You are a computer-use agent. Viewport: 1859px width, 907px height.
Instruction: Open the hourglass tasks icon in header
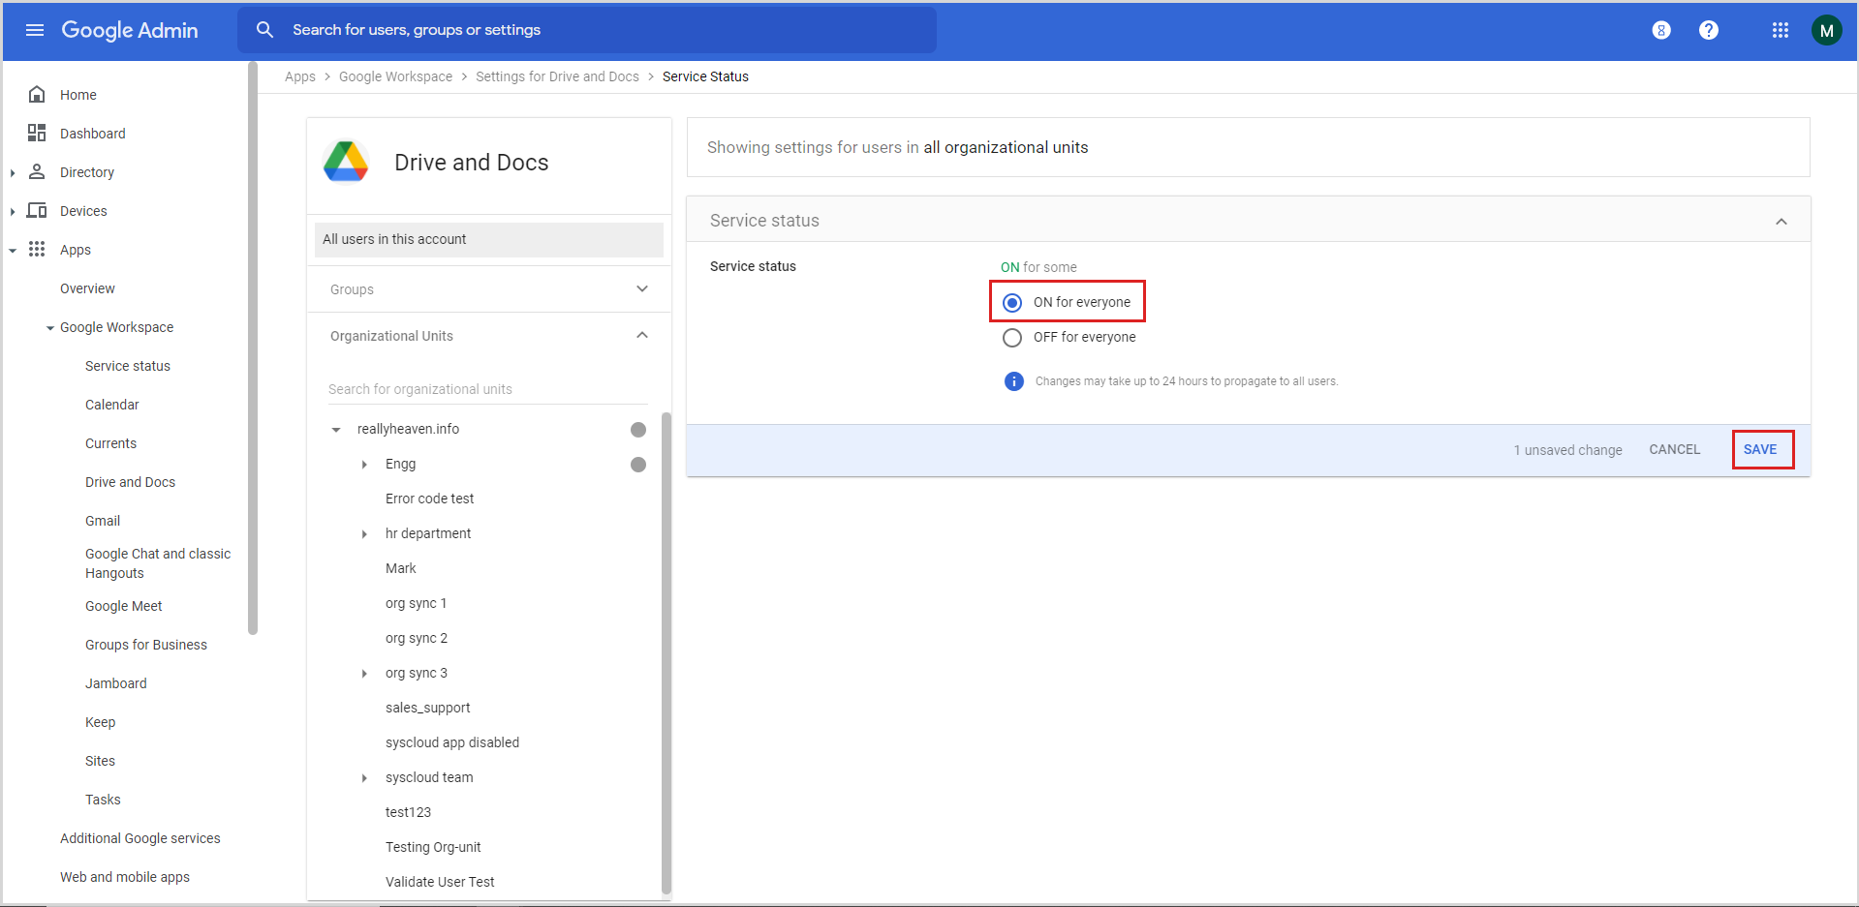(1661, 30)
